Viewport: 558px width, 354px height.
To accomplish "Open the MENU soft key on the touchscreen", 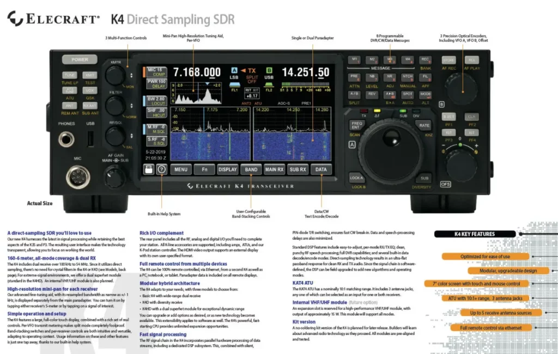I will click(x=181, y=170).
